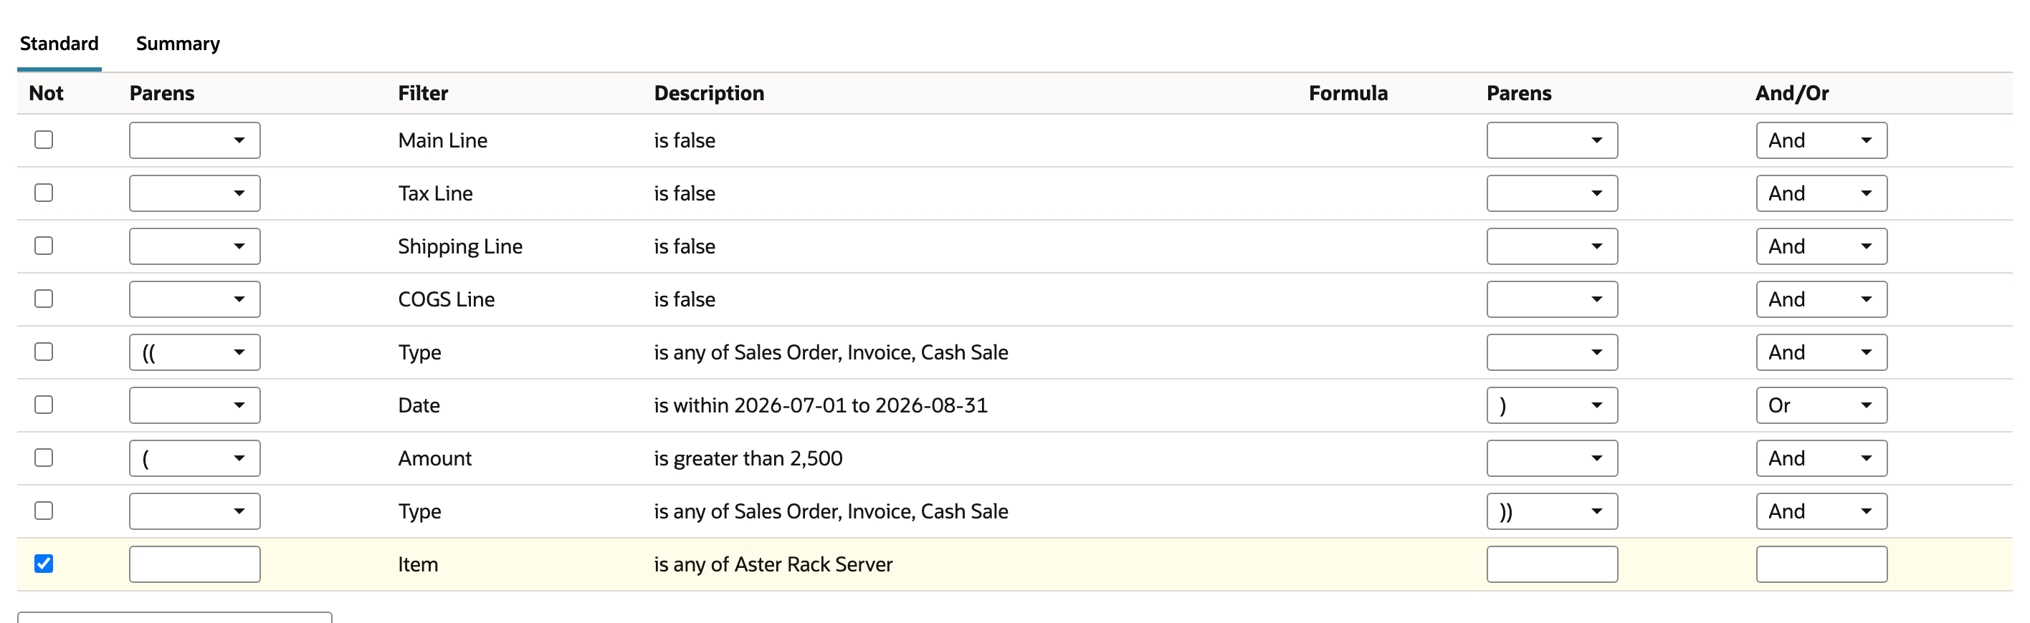This screenshot has height=623, width=2030.
Task: Open the And/Or dropdown set to Or
Action: tap(1821, 405)
